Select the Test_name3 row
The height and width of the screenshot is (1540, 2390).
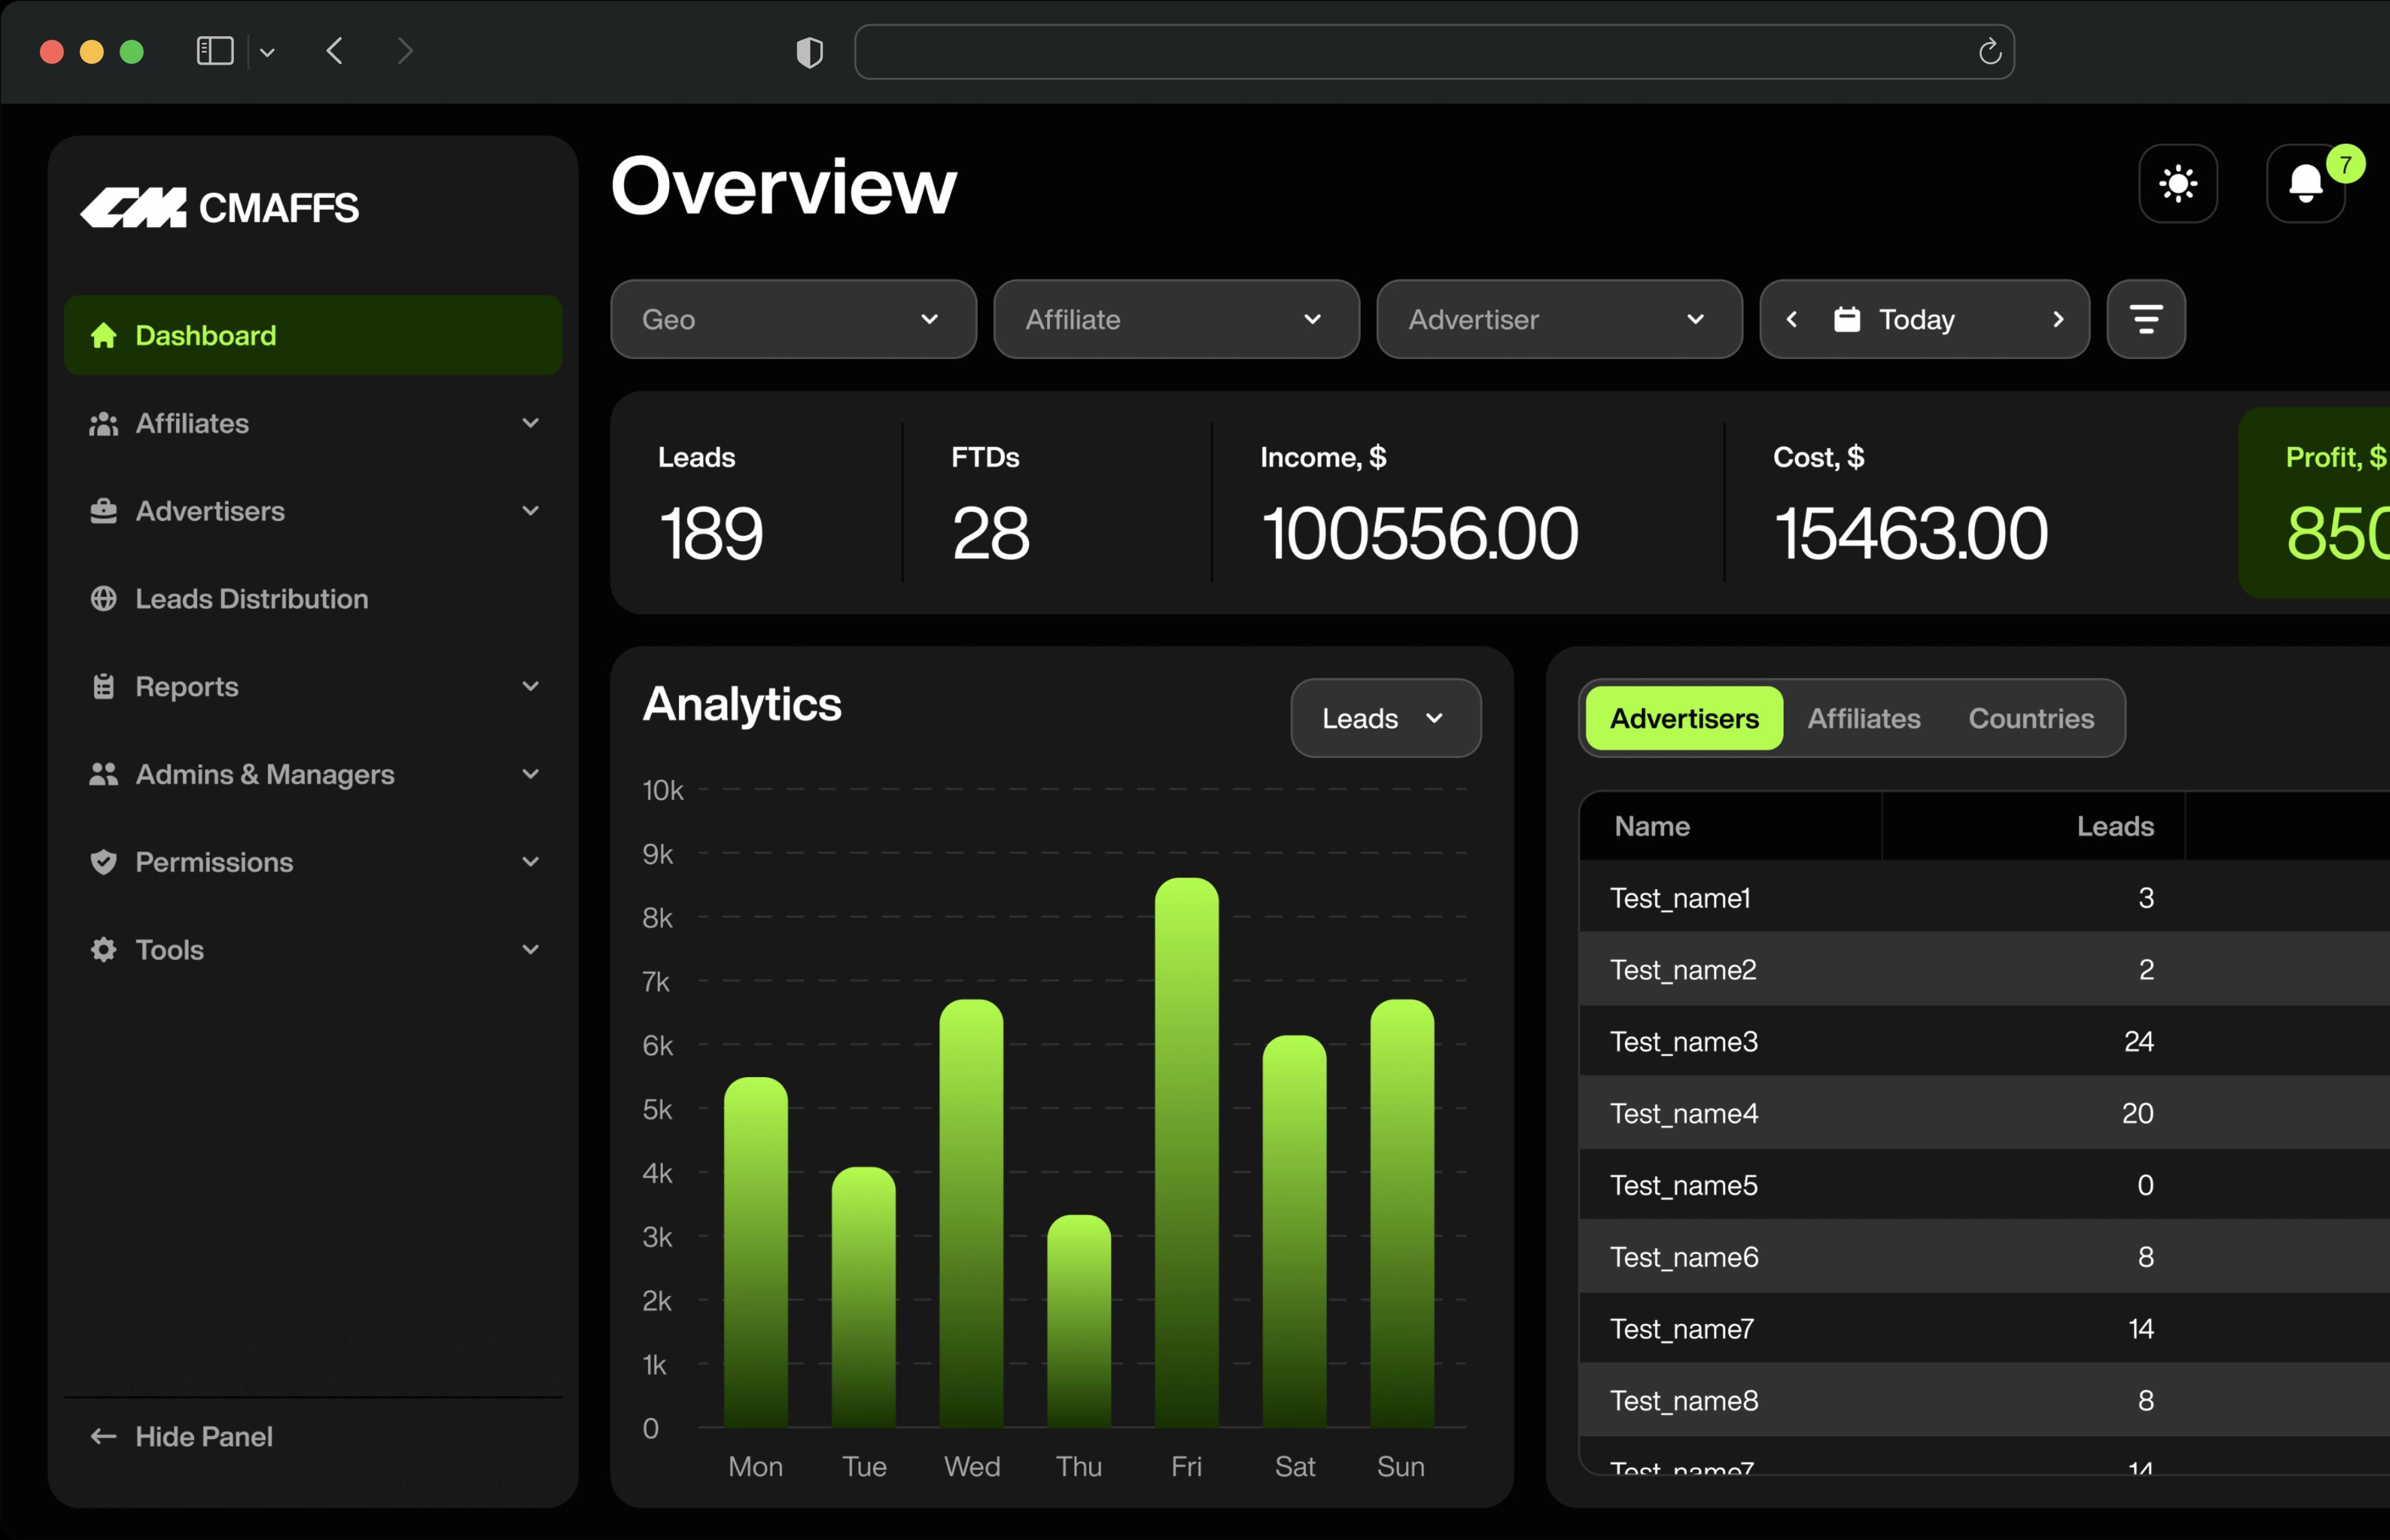point(1984,1041)
